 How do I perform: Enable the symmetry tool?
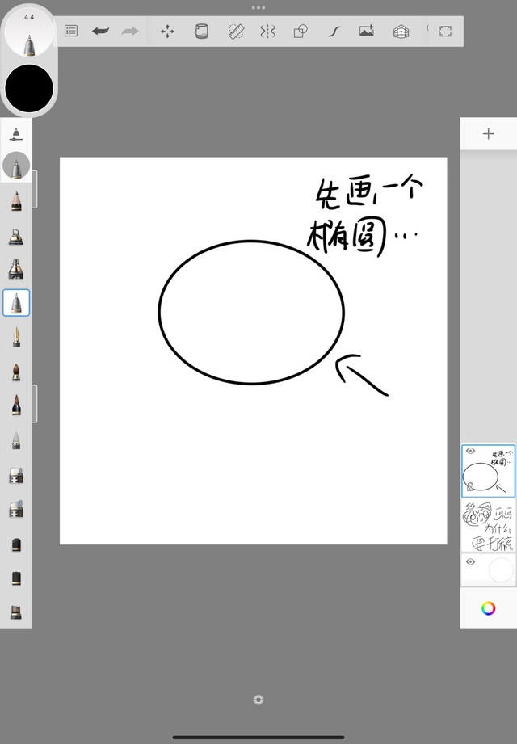tap(267, 32)
